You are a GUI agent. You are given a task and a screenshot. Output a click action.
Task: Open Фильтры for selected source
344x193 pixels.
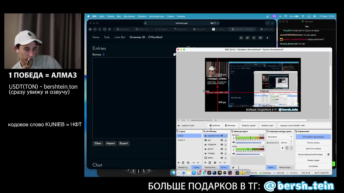230,125
